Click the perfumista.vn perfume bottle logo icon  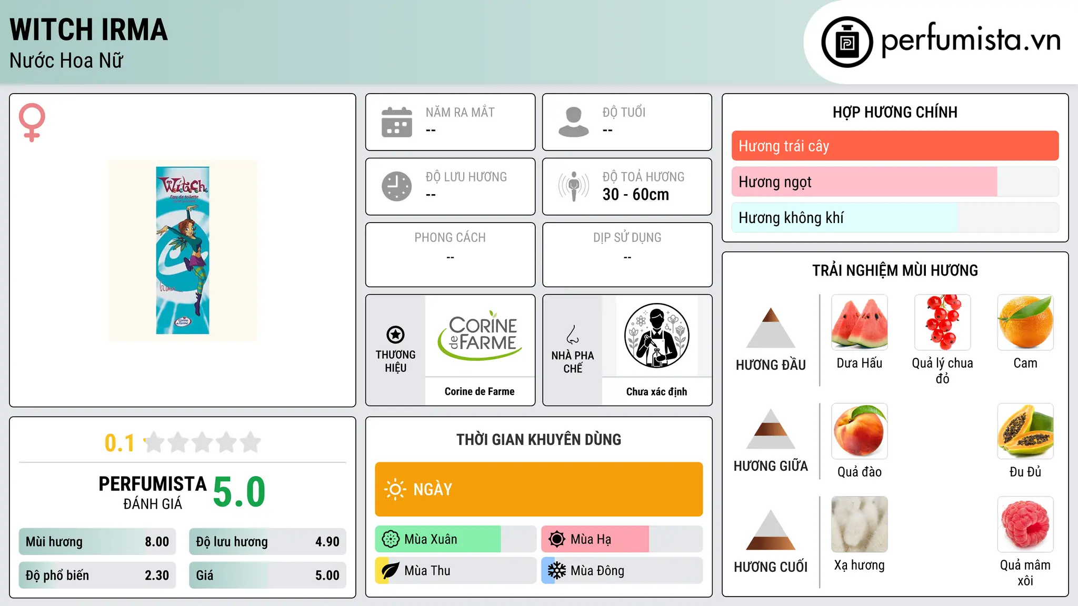pos(847,42)
